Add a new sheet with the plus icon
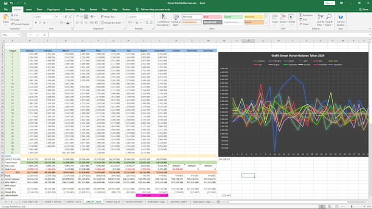 (x=218, y=202)
